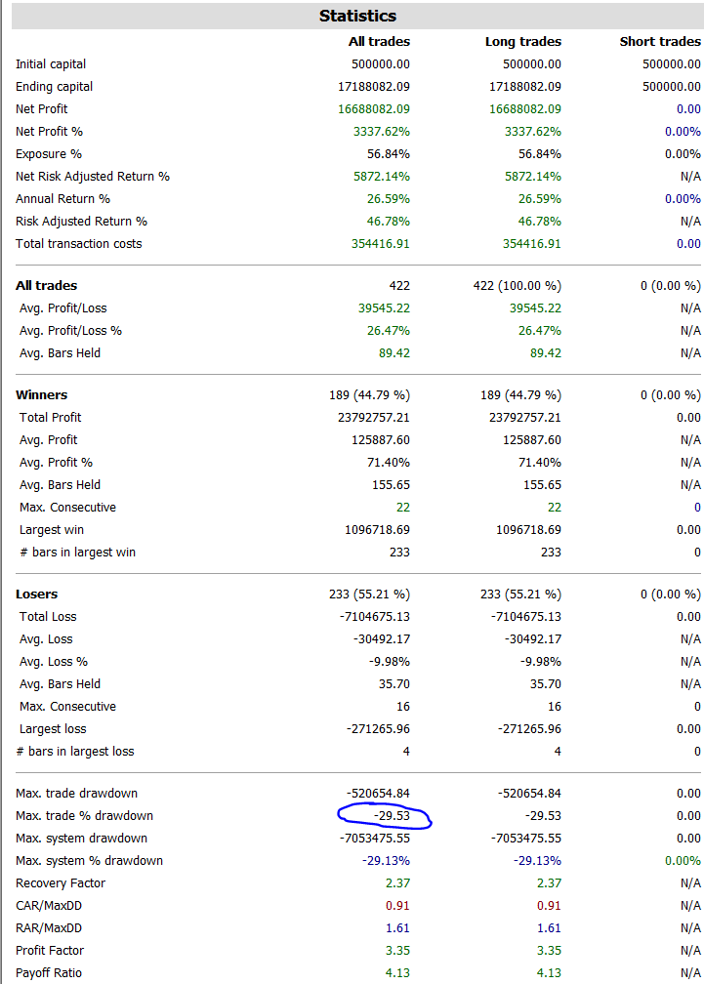Viewport: 704px width, 984px height.
Task: Click the CAR/MaxDD row label
Action: pyautogui.click(x=48, y=906)
